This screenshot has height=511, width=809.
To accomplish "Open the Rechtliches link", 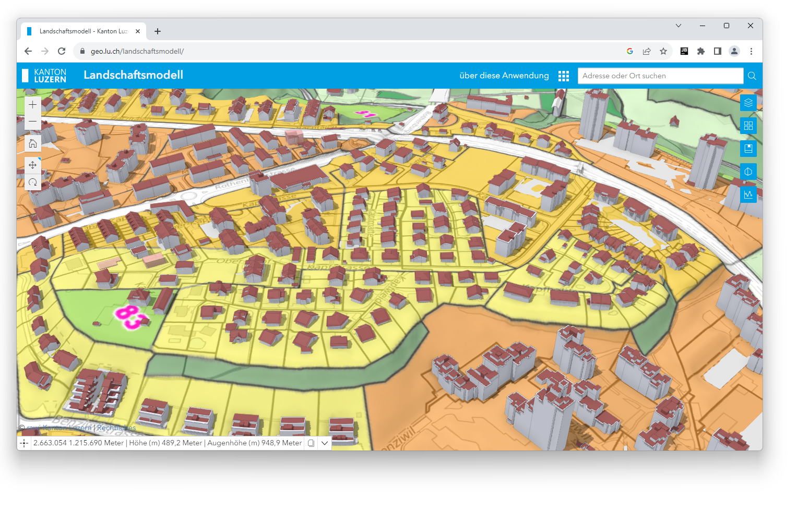I will pos(116,428).
